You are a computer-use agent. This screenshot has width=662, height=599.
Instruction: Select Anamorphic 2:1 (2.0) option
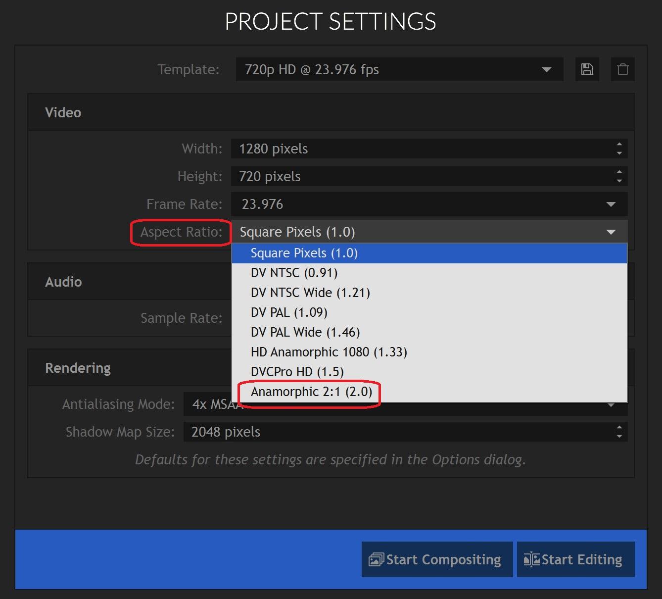click(311, 392)
